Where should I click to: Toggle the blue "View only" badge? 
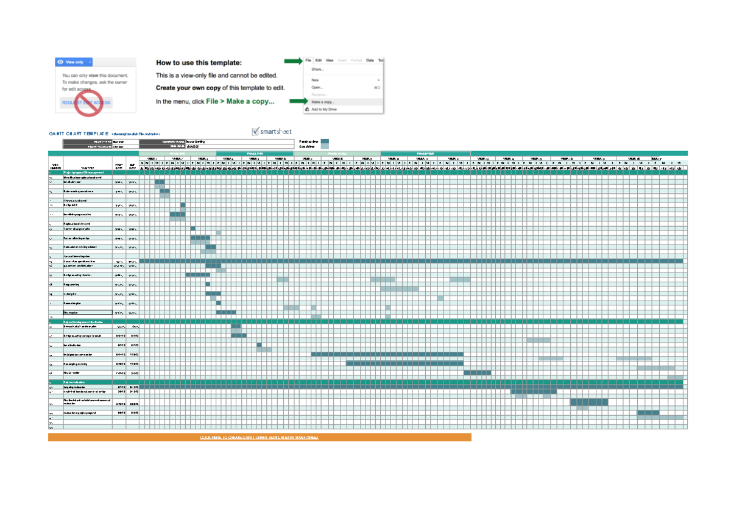point(74,62)
